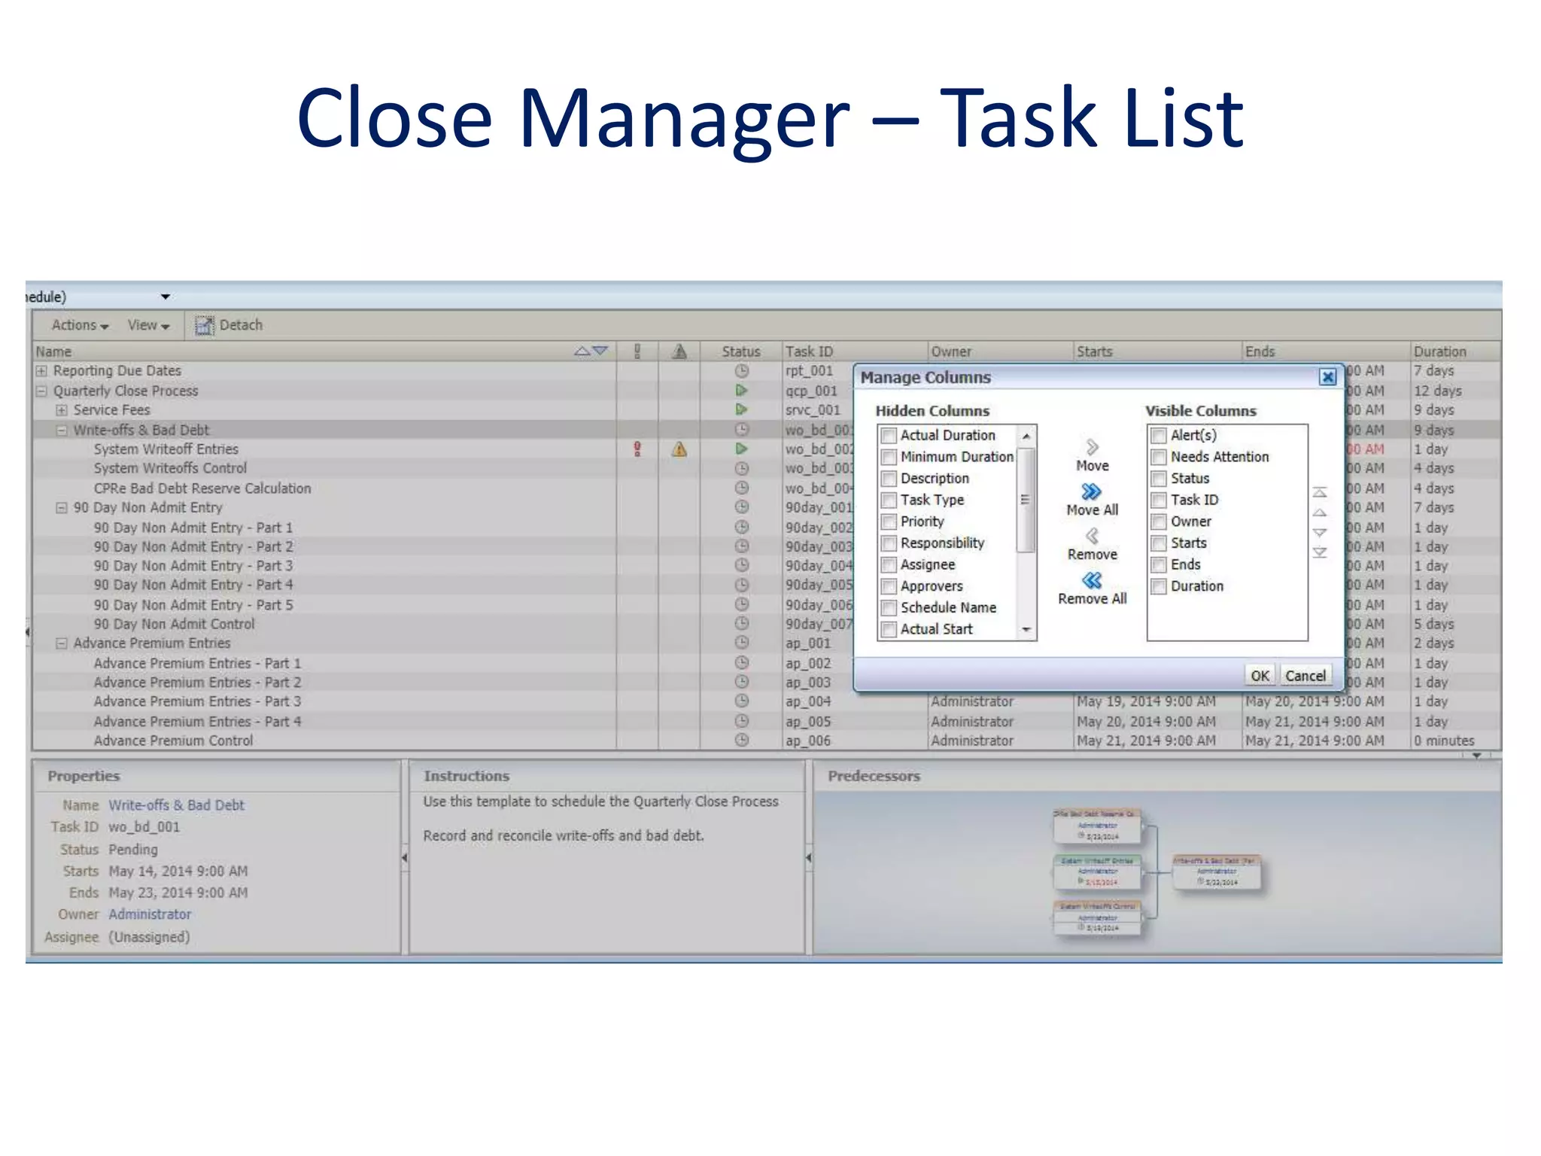Collapse left splitter arrow beside Properties panel
This screenshot has height=1156, width=1541.
[404, 858]
